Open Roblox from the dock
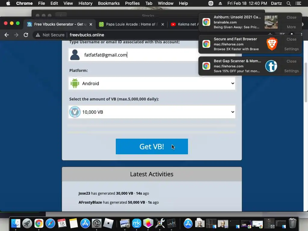Image resolution: width=308 pixels, height=231 pixels. (108, 223)
